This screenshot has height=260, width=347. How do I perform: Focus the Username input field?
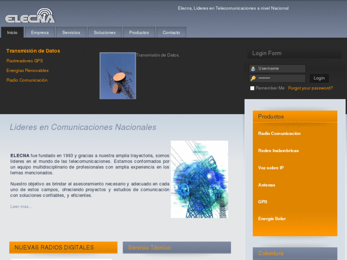[277, 69]
